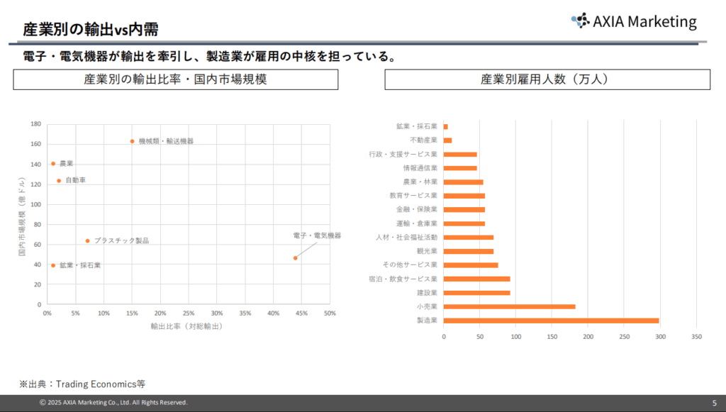Click the 農業 scatter point marker

tap(53, 164)
